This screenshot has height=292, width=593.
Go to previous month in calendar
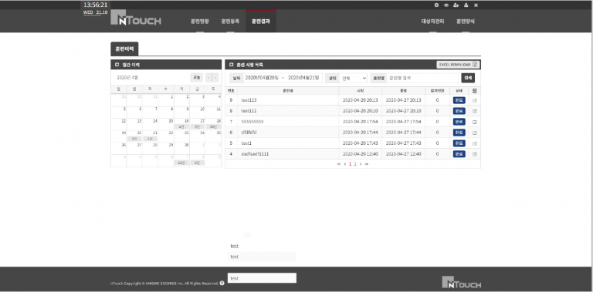click(208, 78)
